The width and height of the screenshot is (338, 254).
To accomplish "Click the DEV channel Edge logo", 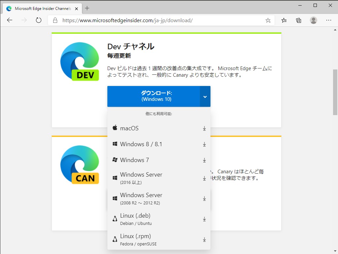I will [x=79, y=61].
